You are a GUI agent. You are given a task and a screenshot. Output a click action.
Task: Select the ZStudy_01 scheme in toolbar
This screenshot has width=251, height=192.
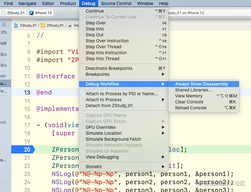click(x=16, y=13)
